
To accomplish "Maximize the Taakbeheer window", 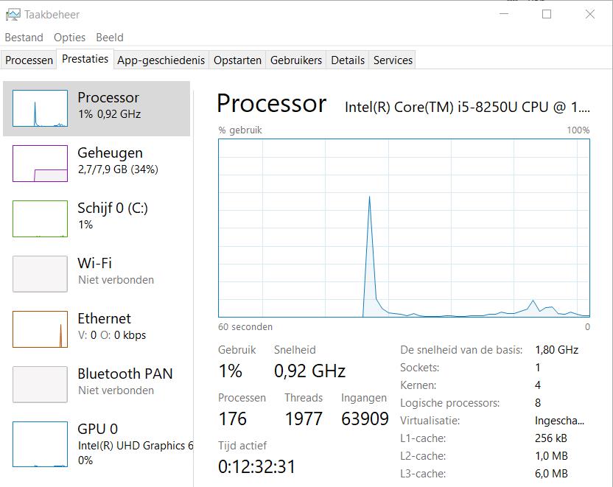I will click(547, 14).
